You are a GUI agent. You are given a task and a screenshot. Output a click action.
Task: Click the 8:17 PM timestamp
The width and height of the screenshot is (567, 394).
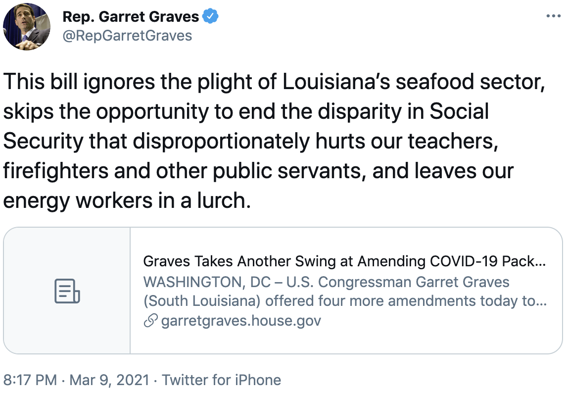(30, 380)
